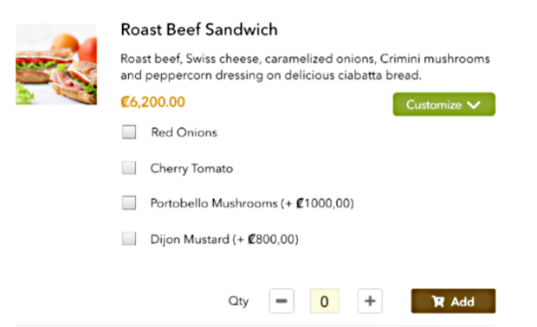The height and width of the screenshot is (327, 537).
Task: Click the quantity number field
Action: click(324, 301)
